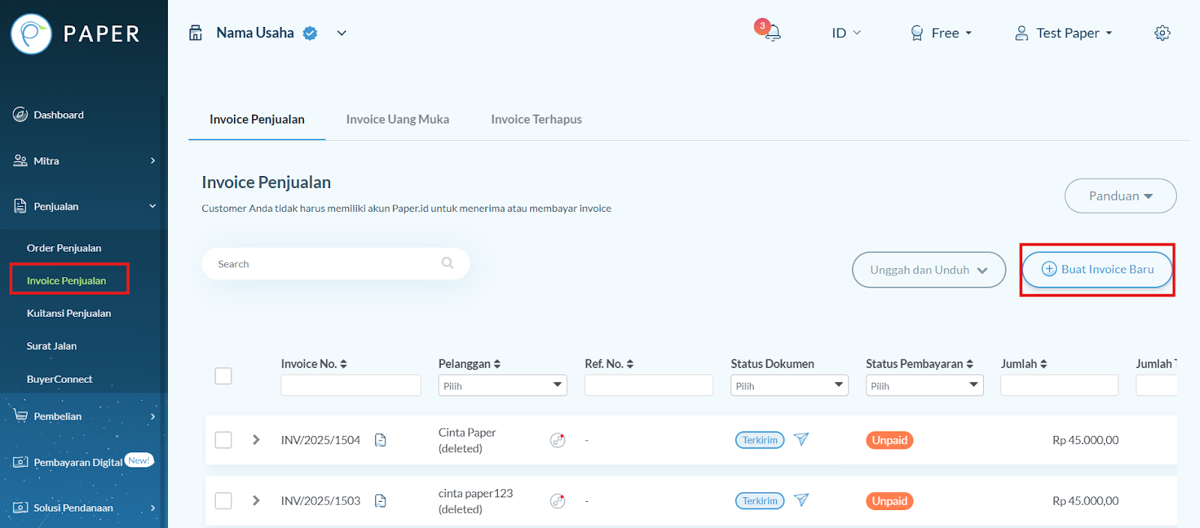Expand the row for INV/2025/1504
This screenshot has width=1200, height=528.
click(x=256, y=440)
